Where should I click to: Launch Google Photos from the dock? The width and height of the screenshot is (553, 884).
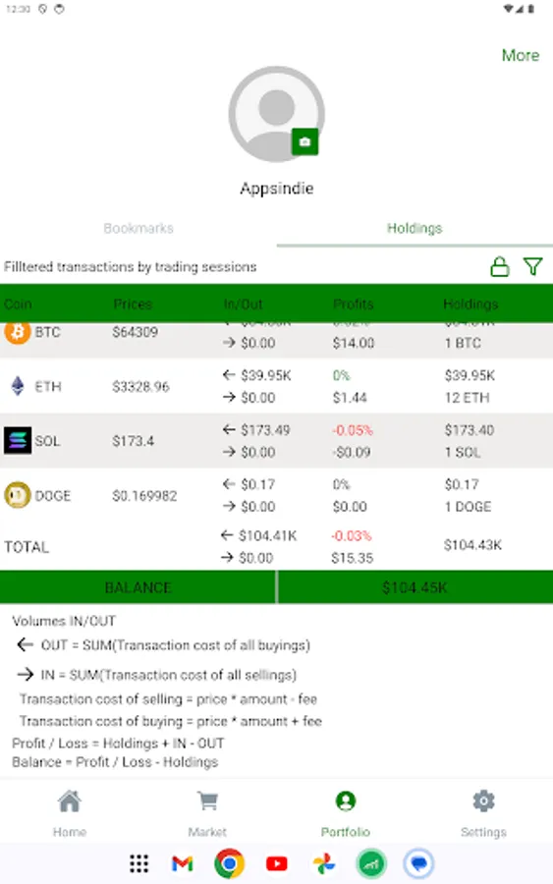[323, 863]
